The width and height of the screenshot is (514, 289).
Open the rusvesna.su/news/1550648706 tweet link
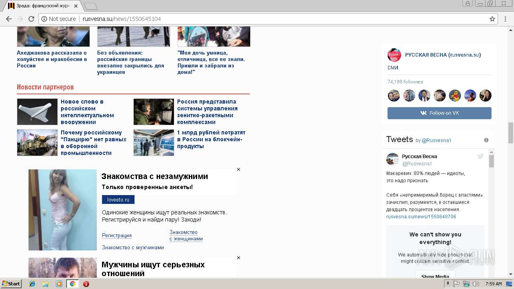coord(421,217)
